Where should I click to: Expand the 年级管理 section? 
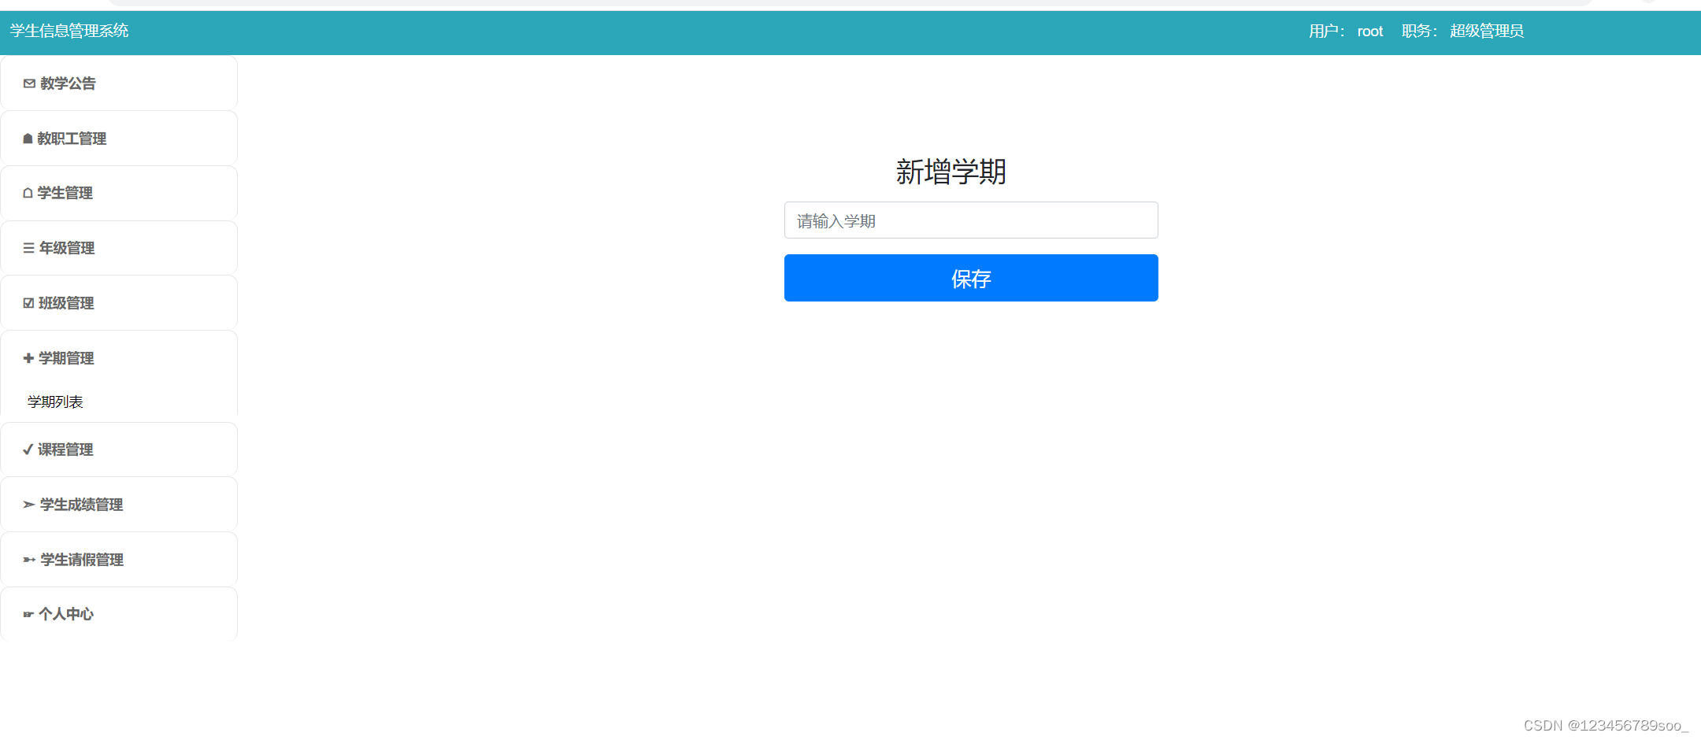point(119,248)
